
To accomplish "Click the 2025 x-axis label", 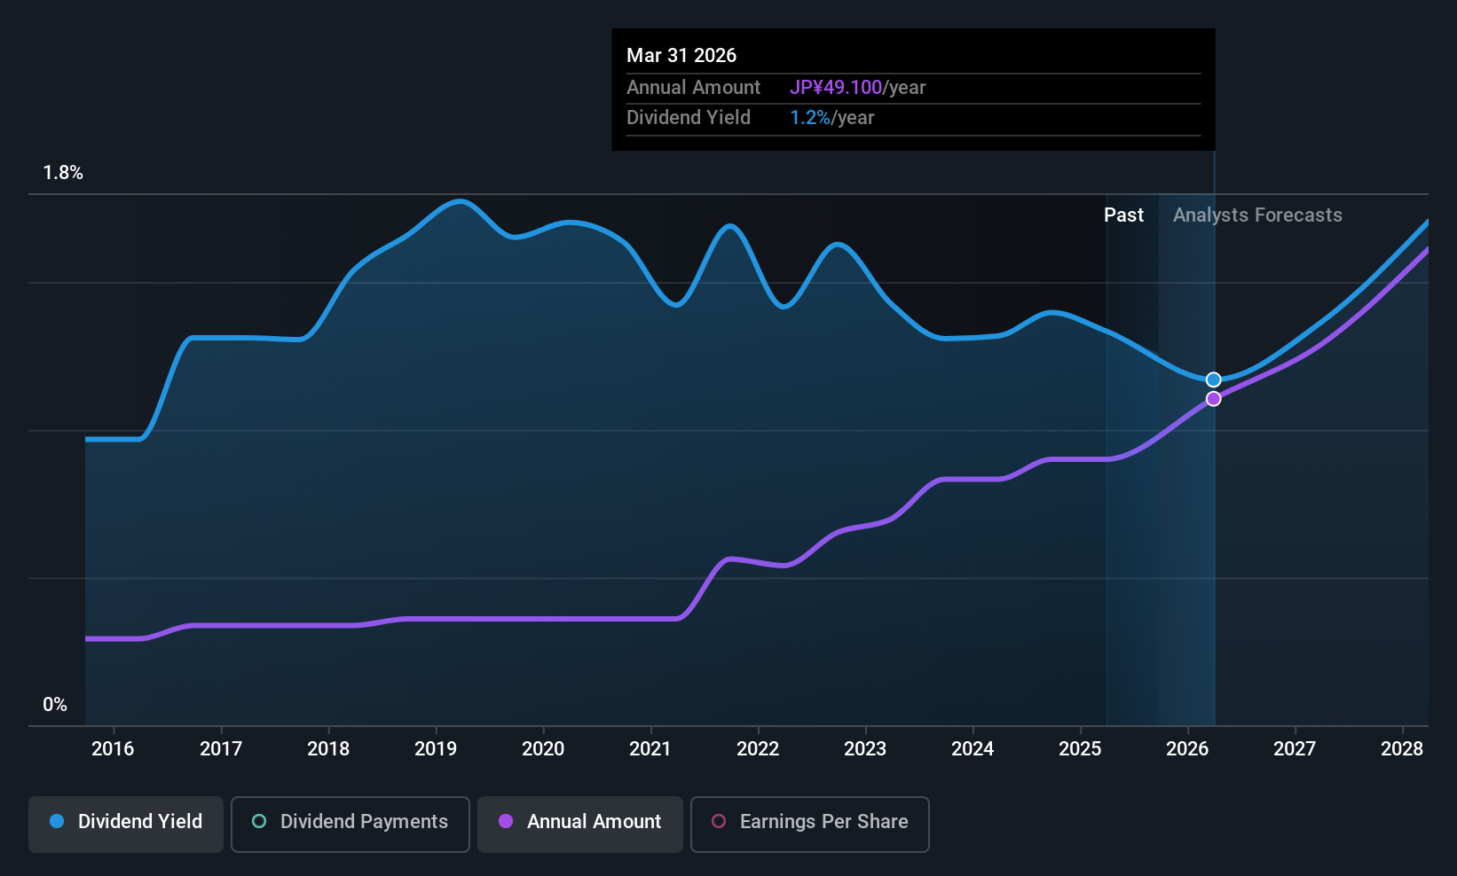I will [1080, 749].
